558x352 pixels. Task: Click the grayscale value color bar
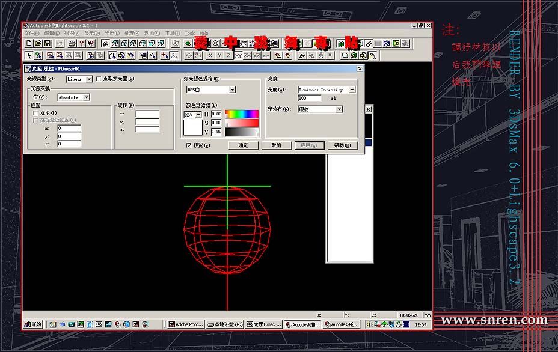tap(242, 132)
